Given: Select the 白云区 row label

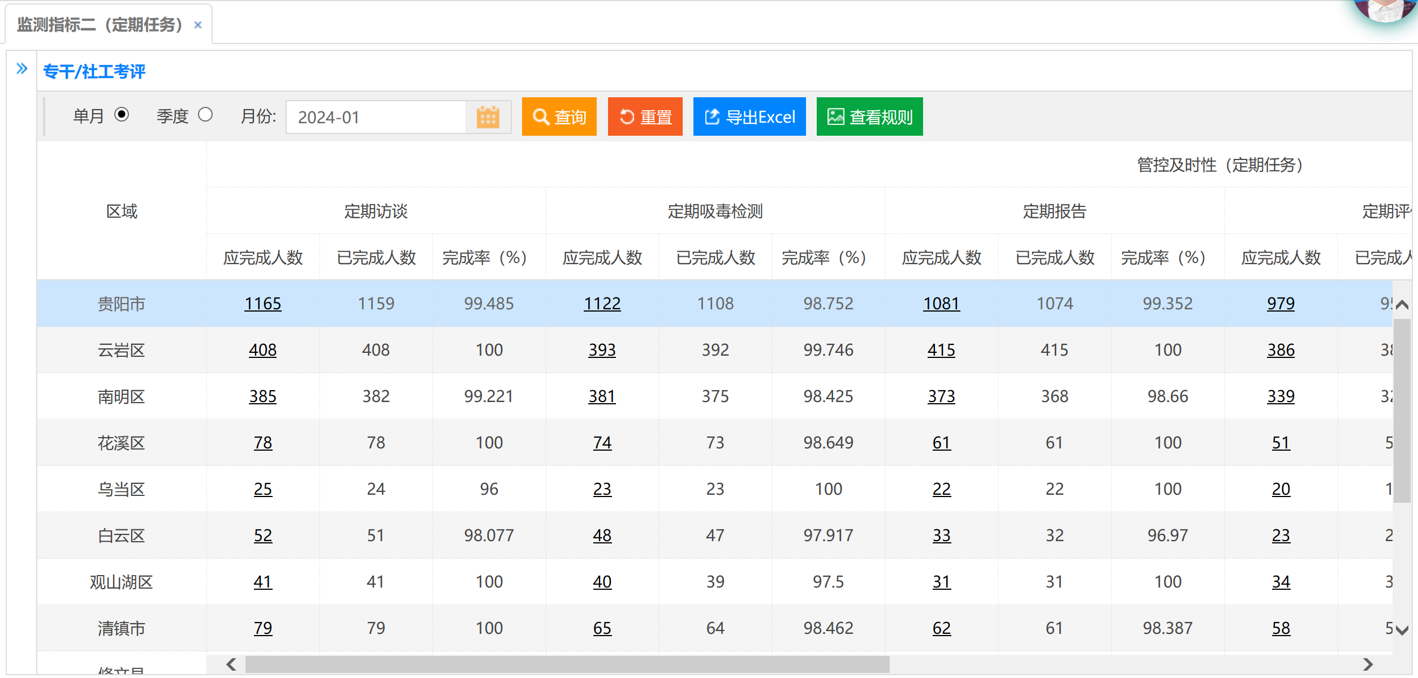Looking at the screenshot, I should coord(122,536).
